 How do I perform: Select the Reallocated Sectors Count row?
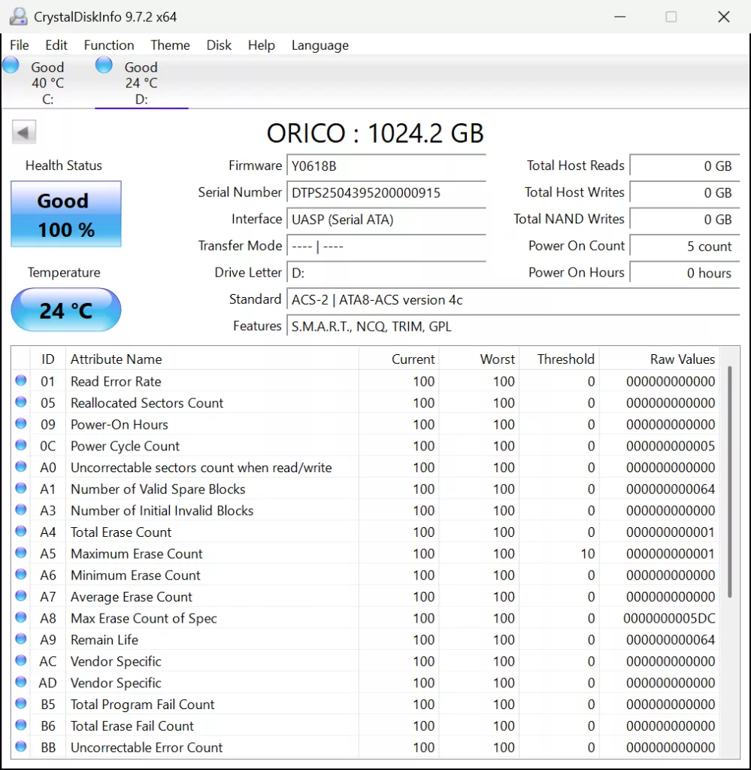click(x=147, y=403)
